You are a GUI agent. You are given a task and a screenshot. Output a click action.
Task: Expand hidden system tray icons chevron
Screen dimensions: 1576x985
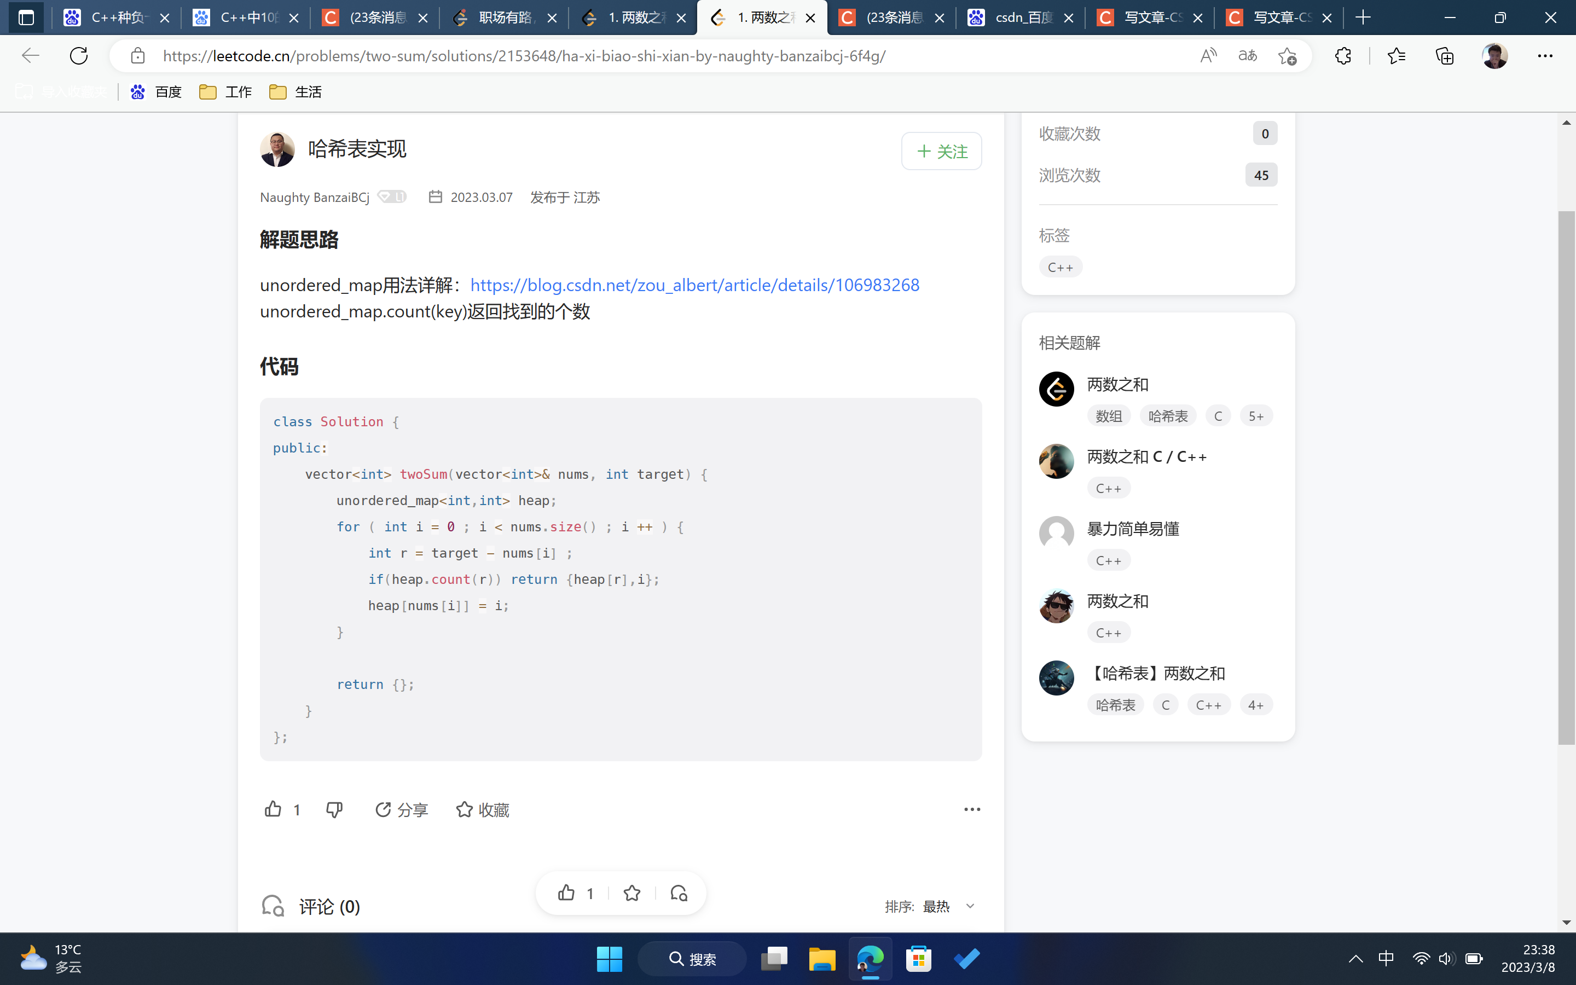(x=1356, y=958)
